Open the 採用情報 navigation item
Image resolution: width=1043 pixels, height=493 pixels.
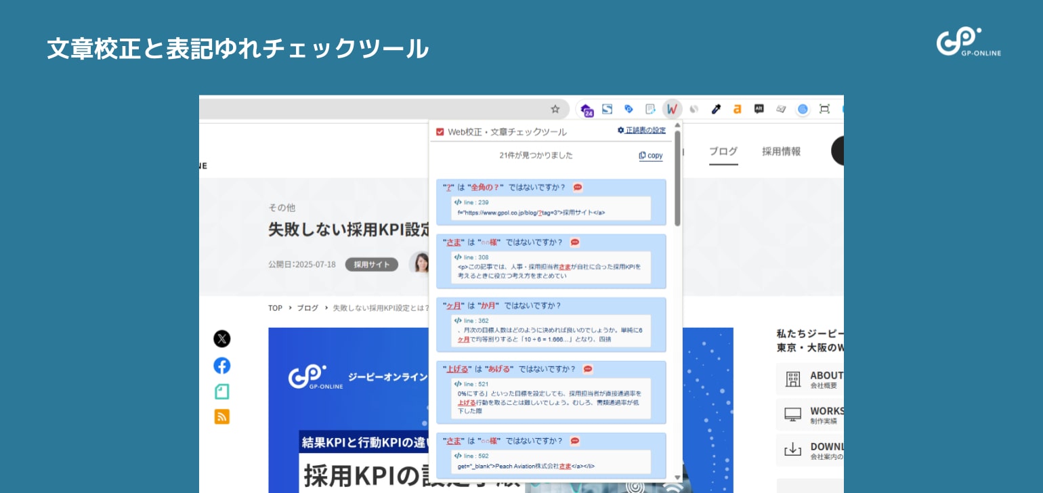[x=781, y=151]
